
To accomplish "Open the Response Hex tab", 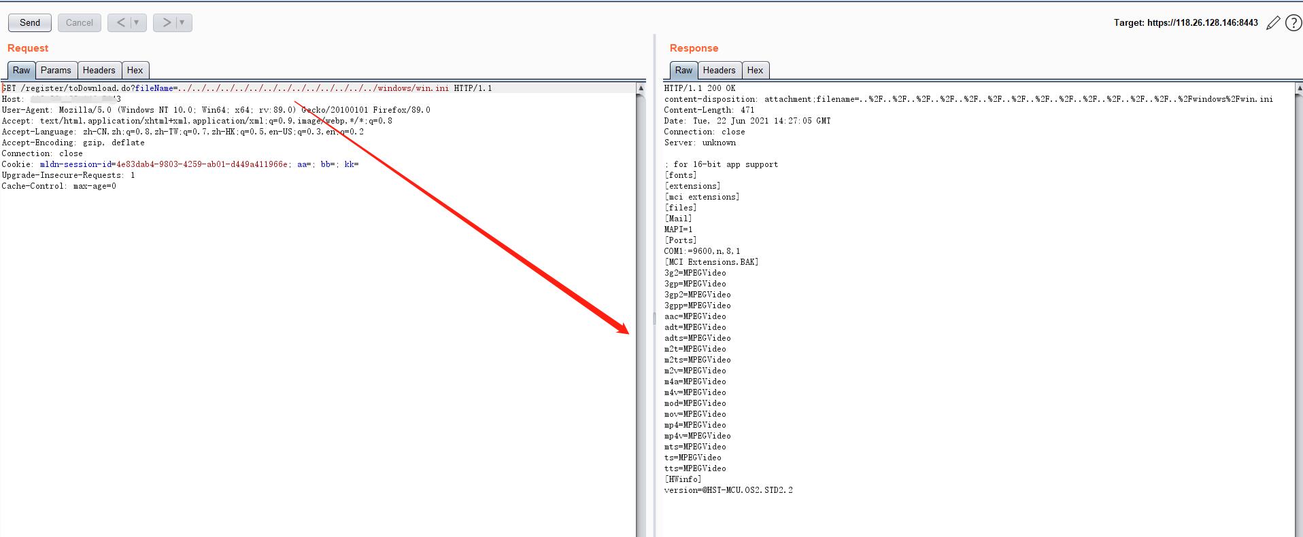I will (755, 70).
